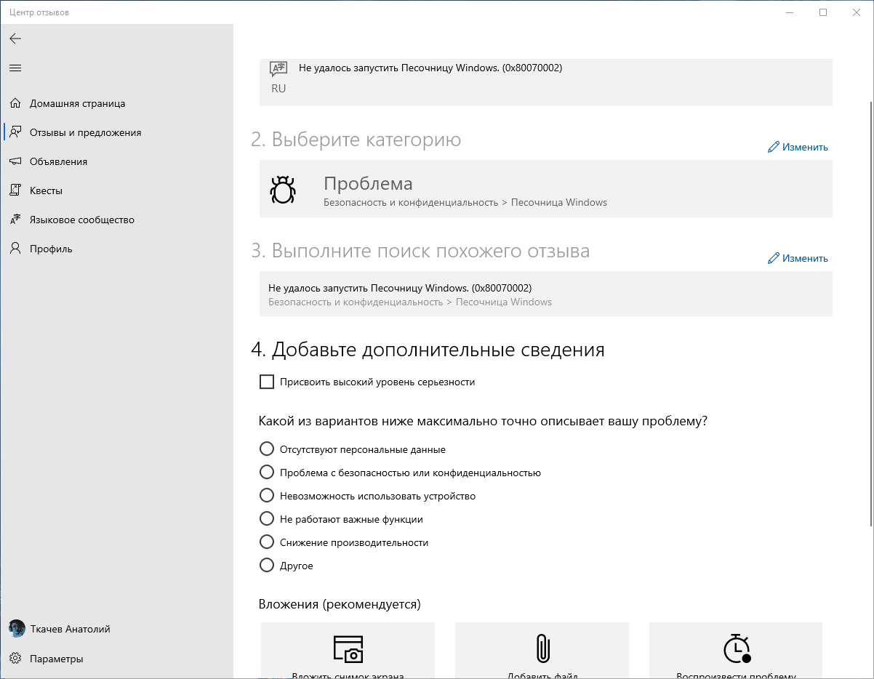The width and height of the screenshot is (874, 679).
Task: Go to Объявления page
Action: point(116,161)
